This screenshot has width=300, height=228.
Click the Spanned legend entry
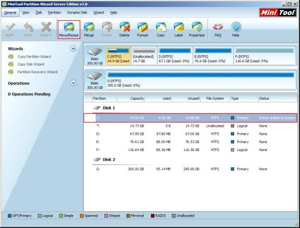[89, 216]
